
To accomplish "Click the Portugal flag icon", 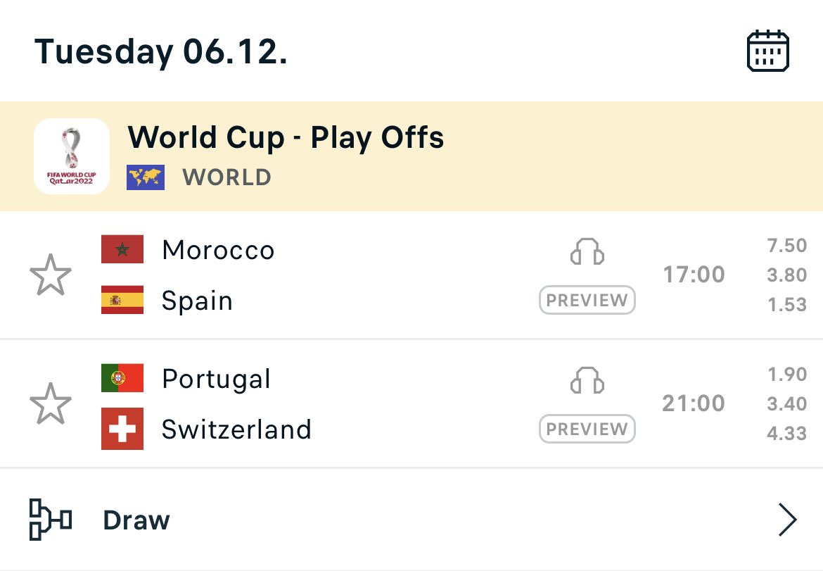I will pyautogui.click(x=122, y=377).
